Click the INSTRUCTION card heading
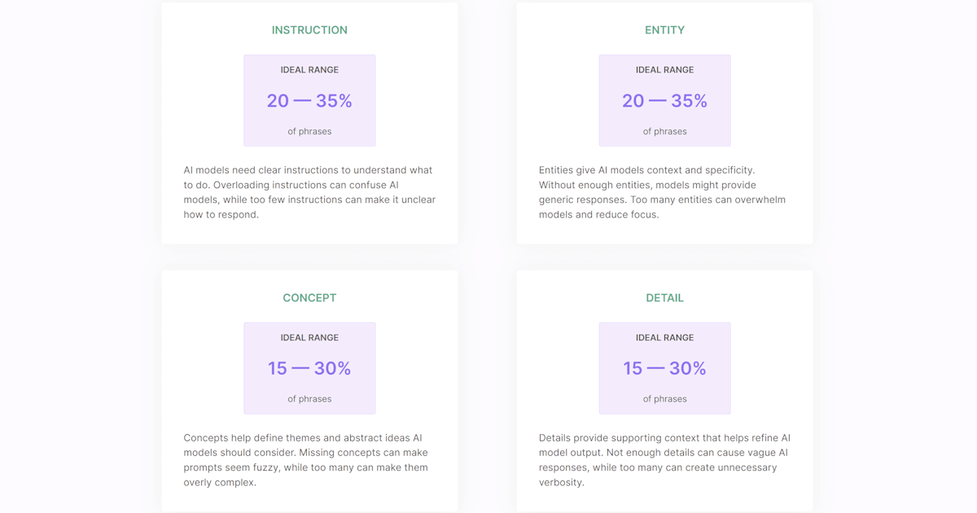The height and width of the screenshot is (513, 977). pos(309,30)
